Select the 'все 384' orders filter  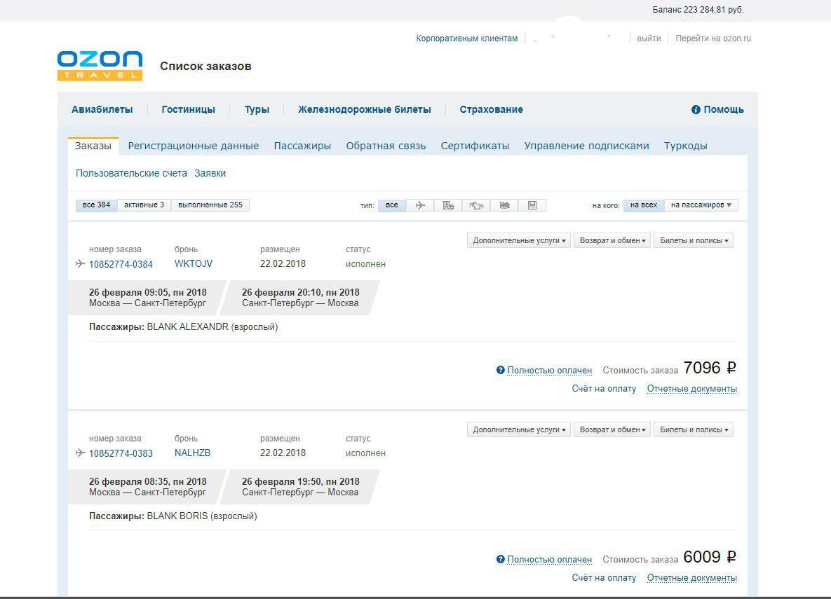(x=96, y=205)
